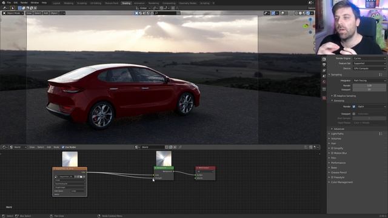Open the Edit menu
This screenshot has height=218, width=388.
click(16, 2)
